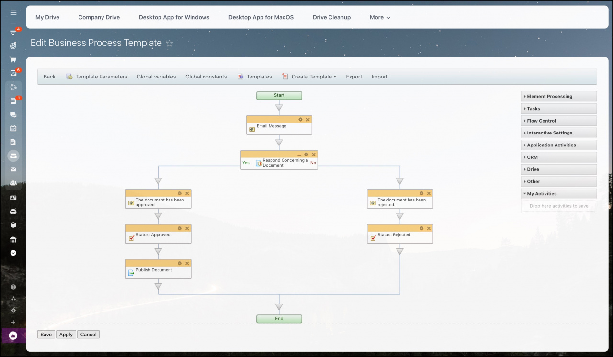Viewport: 613px width, 357px height.
Task: Export the business process template
Action: [354, 77]
